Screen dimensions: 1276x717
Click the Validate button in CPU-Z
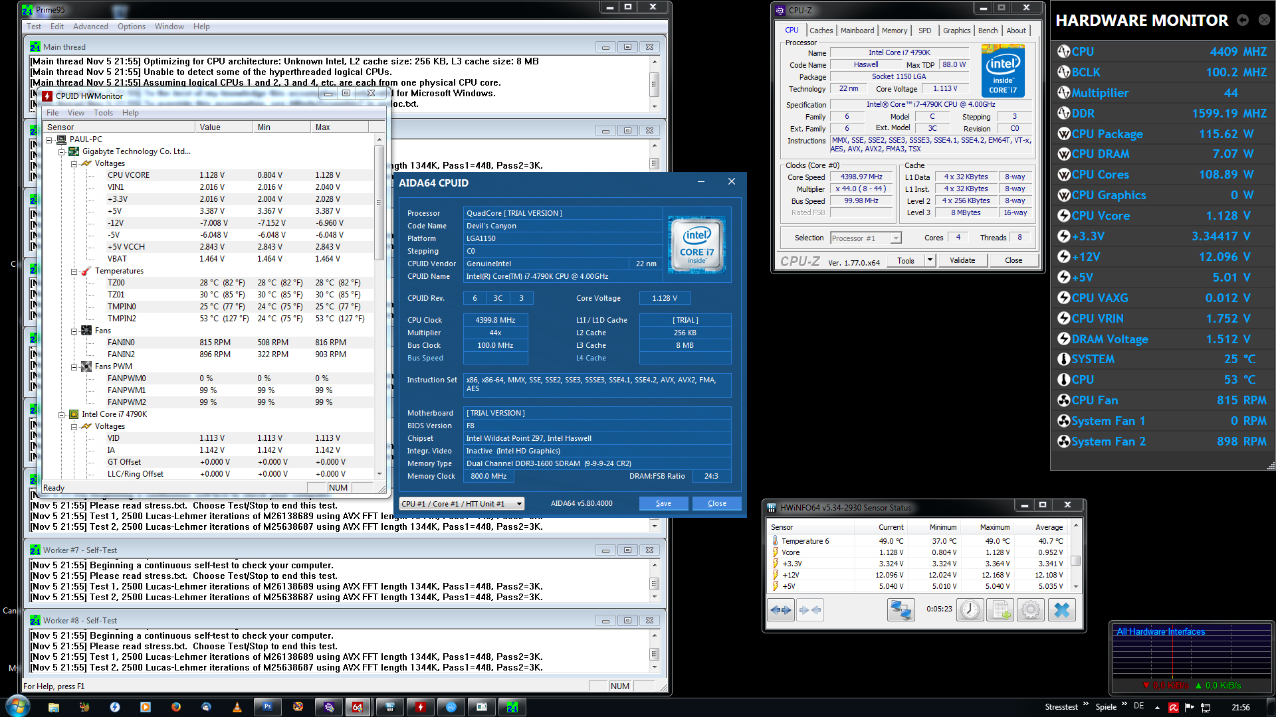(962, 260)
